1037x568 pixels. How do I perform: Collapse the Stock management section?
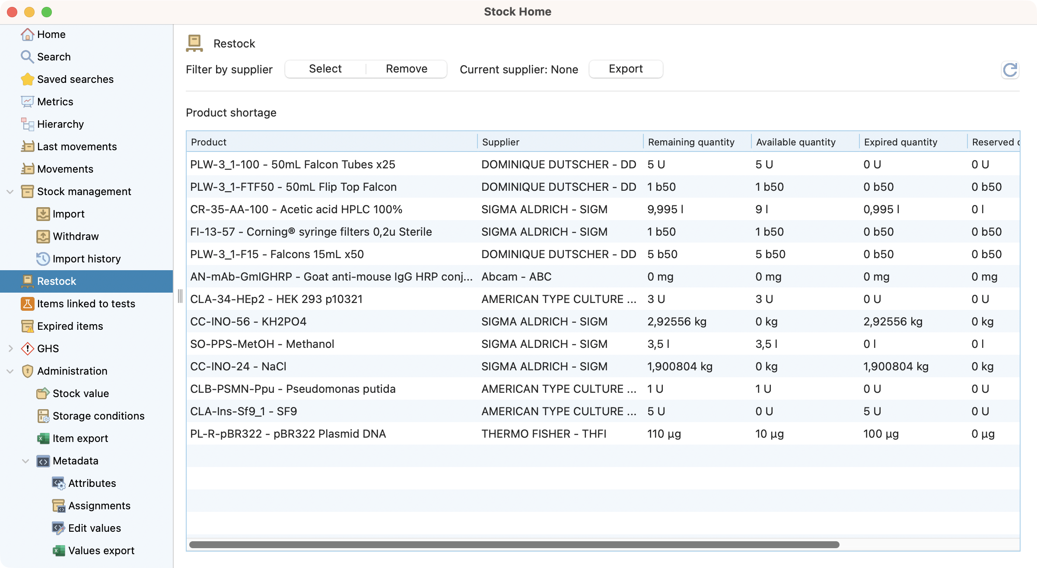coord(10,192)
